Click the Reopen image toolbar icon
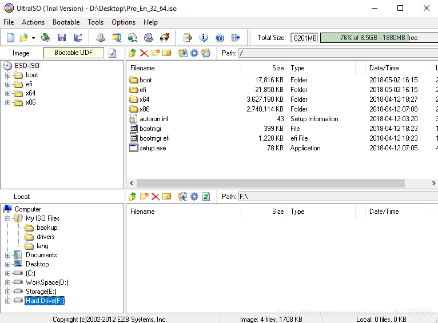Viewport: 438px width, 323px height. 46,37
